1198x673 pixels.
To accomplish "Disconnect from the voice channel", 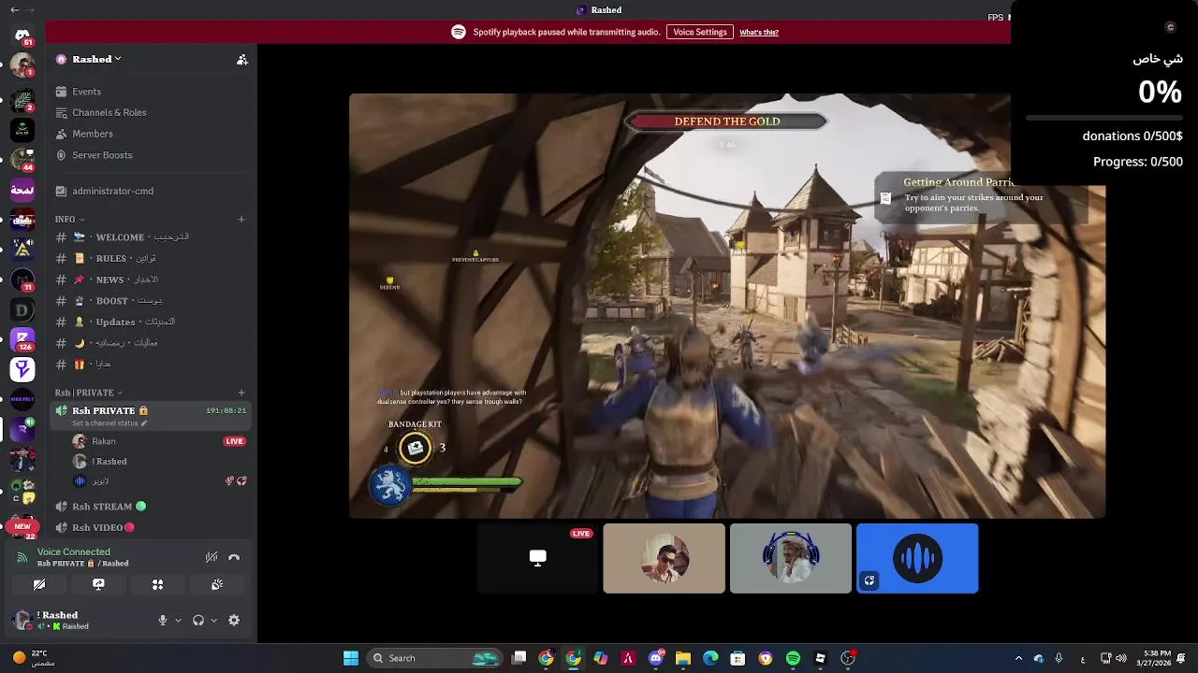I will [x=234, y=557].
